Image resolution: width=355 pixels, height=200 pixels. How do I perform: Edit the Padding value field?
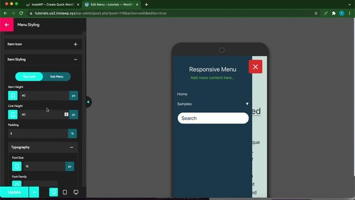click(38, 133)
